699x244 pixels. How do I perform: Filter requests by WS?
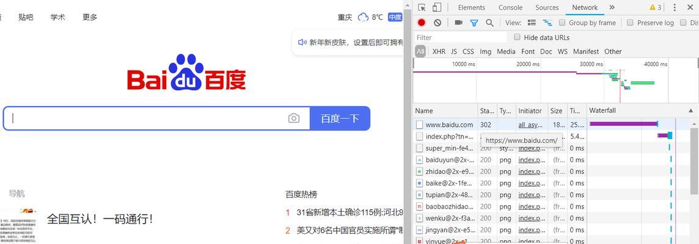[x=563, y=52]
